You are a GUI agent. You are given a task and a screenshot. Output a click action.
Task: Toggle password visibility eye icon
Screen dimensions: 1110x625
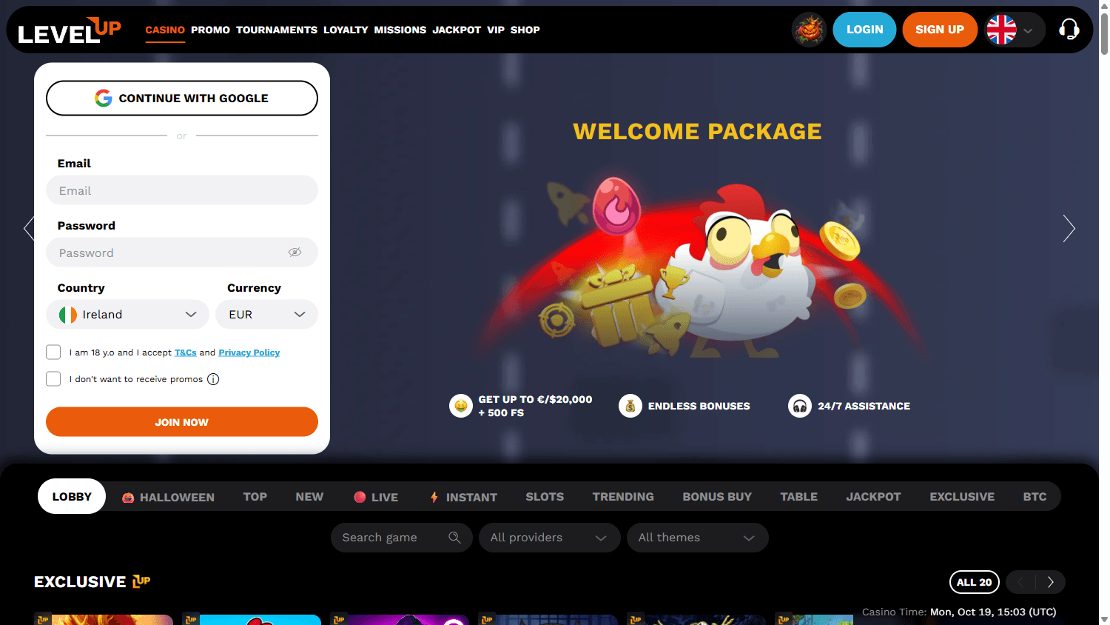coord(295,253)
